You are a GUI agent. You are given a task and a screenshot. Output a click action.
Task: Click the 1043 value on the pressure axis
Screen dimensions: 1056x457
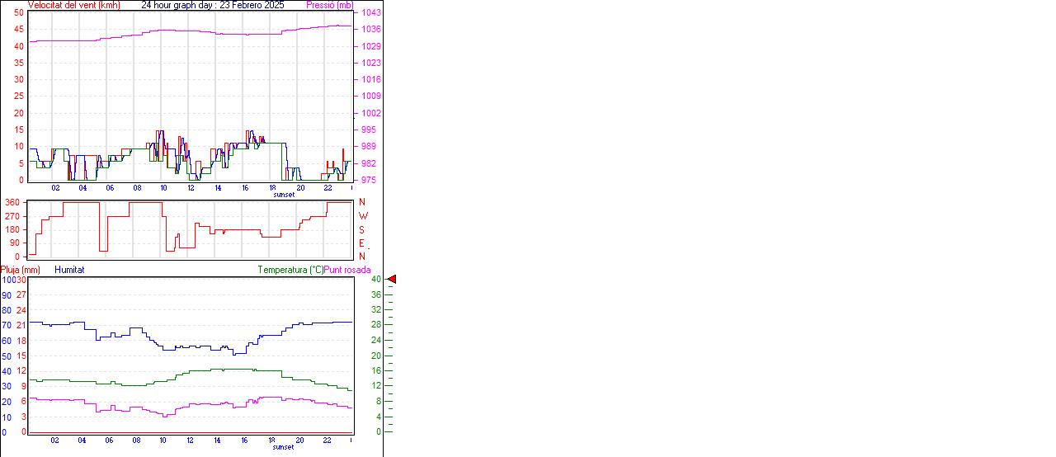(370, 13)
